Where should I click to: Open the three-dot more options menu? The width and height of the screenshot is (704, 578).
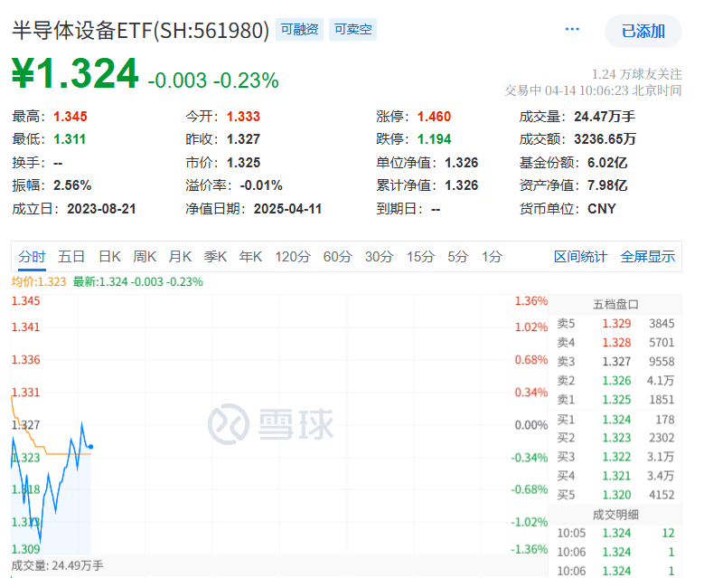[x=572, y=29]
